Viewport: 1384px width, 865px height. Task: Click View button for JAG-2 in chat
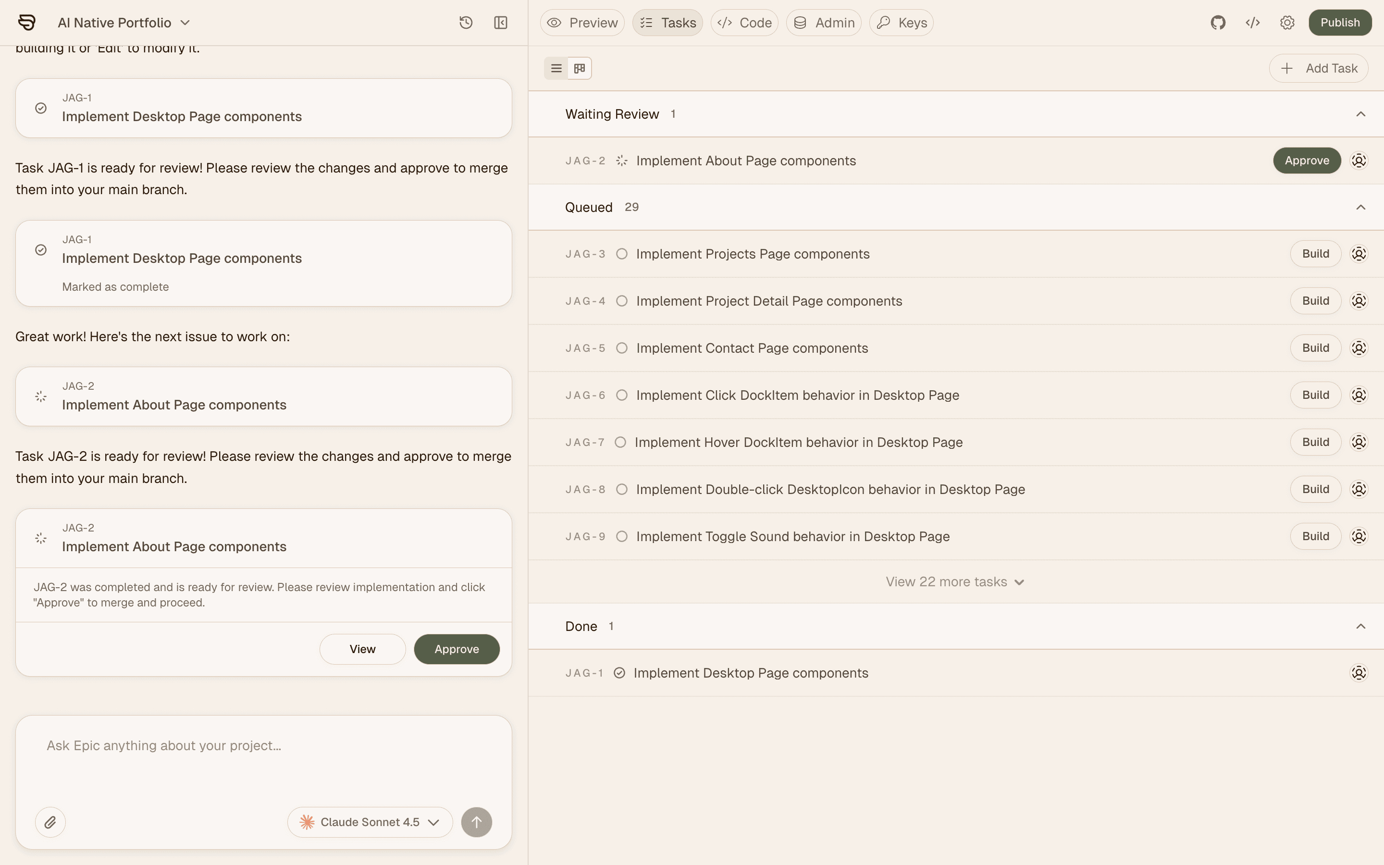point(362,649)
